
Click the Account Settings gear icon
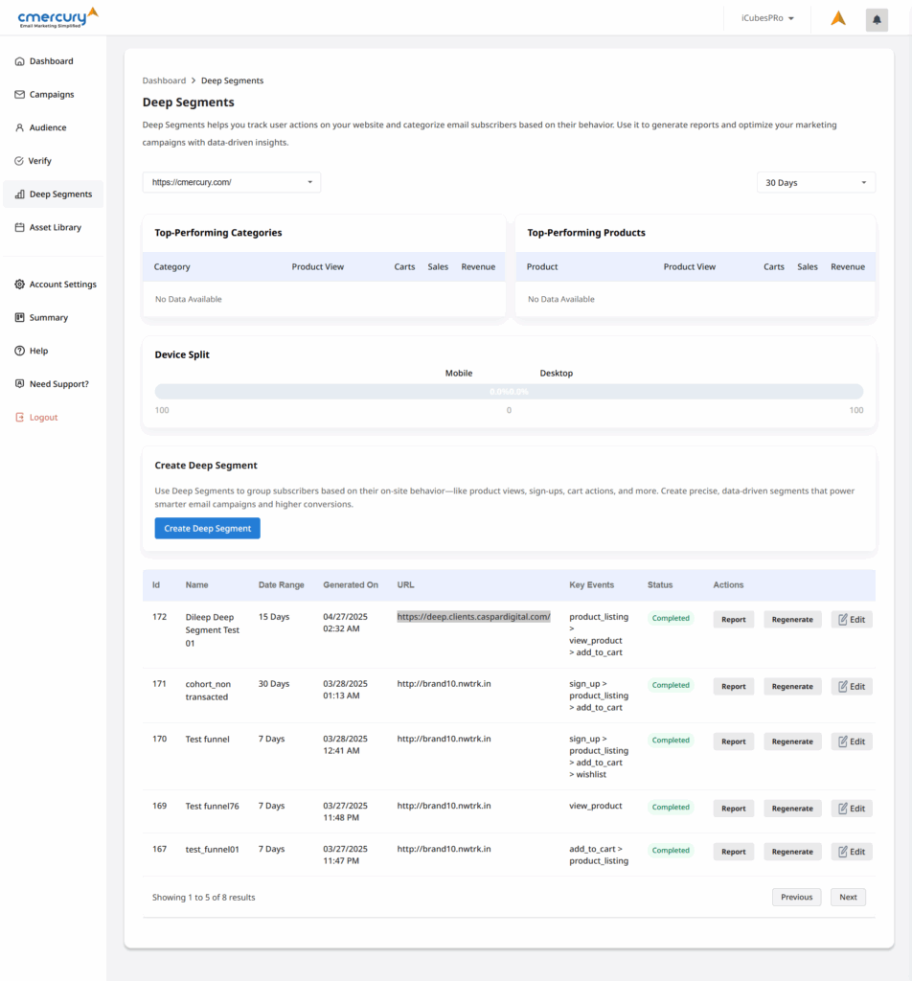point(20,285)
